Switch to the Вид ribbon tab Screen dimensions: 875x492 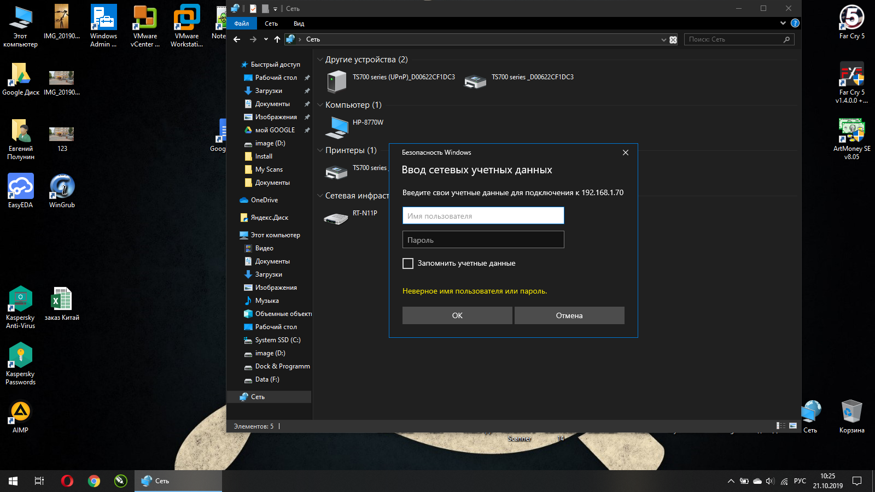[299, 24]
